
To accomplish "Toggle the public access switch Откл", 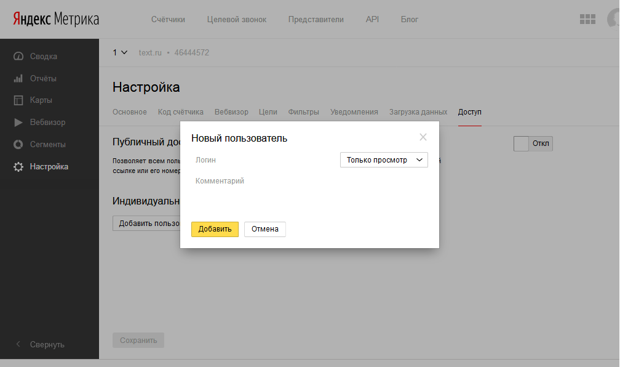I will [x=533, y=143].
